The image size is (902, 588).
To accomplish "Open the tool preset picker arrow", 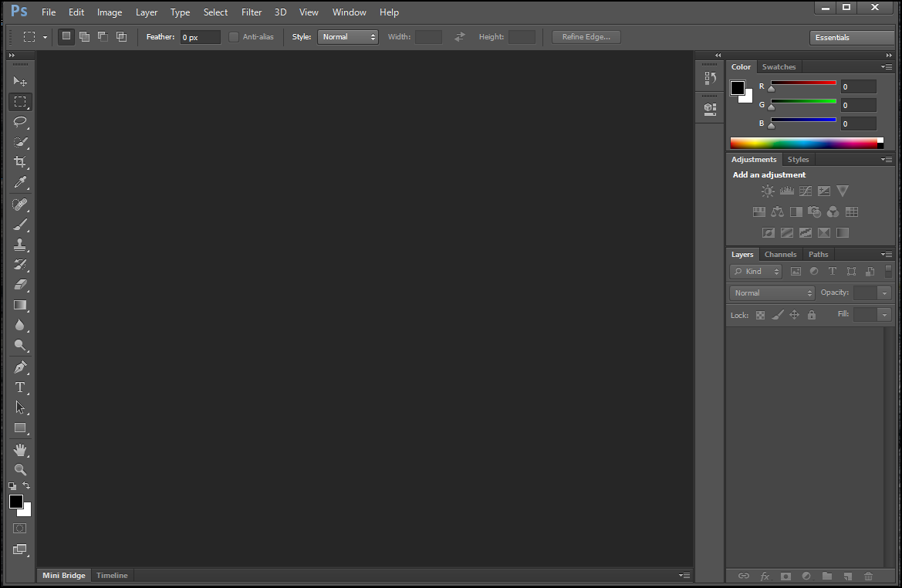I will pyautogui.click(x=45, y=37).
